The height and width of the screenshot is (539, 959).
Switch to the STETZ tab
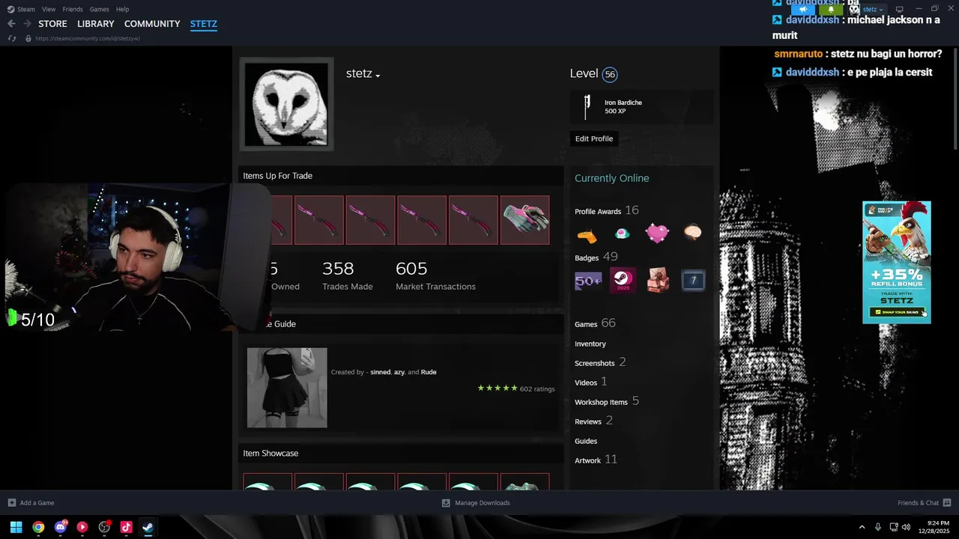tap(204, 24)
